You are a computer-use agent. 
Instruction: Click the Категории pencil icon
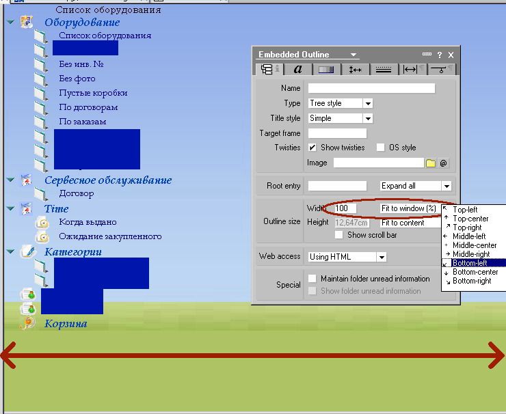[27, 251]
